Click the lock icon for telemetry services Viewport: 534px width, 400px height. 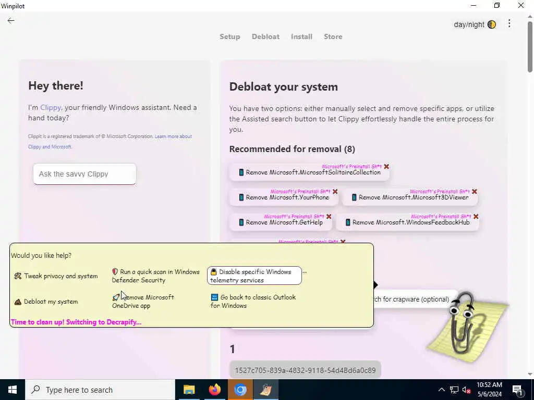point(213,272)
